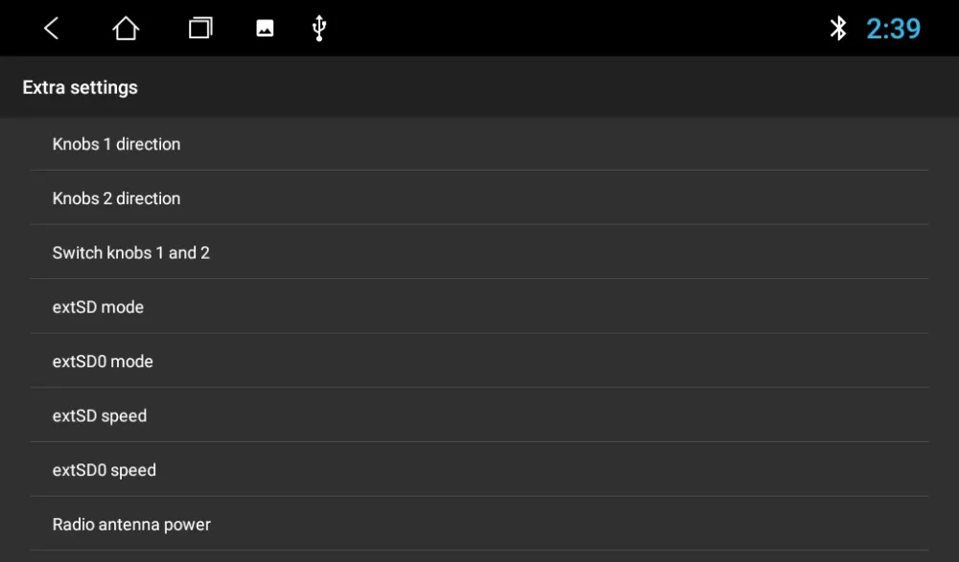Tap the word mode in extSD0 row
This screenshot has height=562, width=959.
pyautogui.click(x=132, y=362)
